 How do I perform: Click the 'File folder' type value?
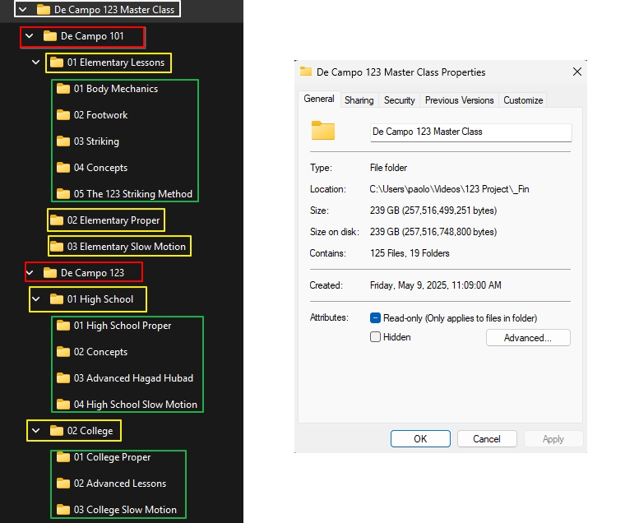[388, 168]
